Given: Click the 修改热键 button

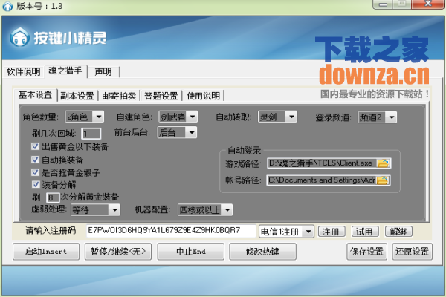Looking at the screenshot, I should pos(262,252).
